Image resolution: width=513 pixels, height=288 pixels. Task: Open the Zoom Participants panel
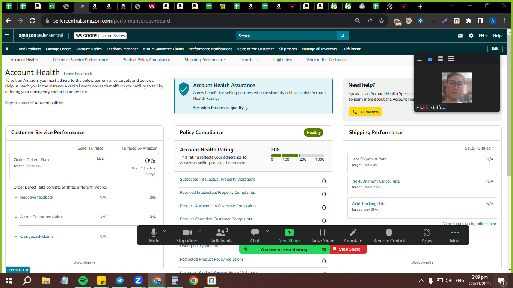(221, 235)
